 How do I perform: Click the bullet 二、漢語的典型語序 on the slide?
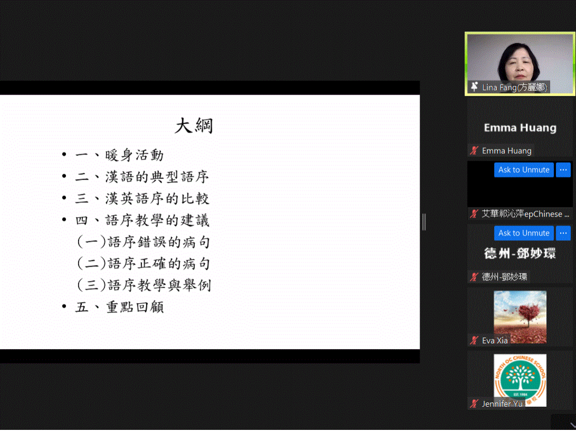pos(143,177)
